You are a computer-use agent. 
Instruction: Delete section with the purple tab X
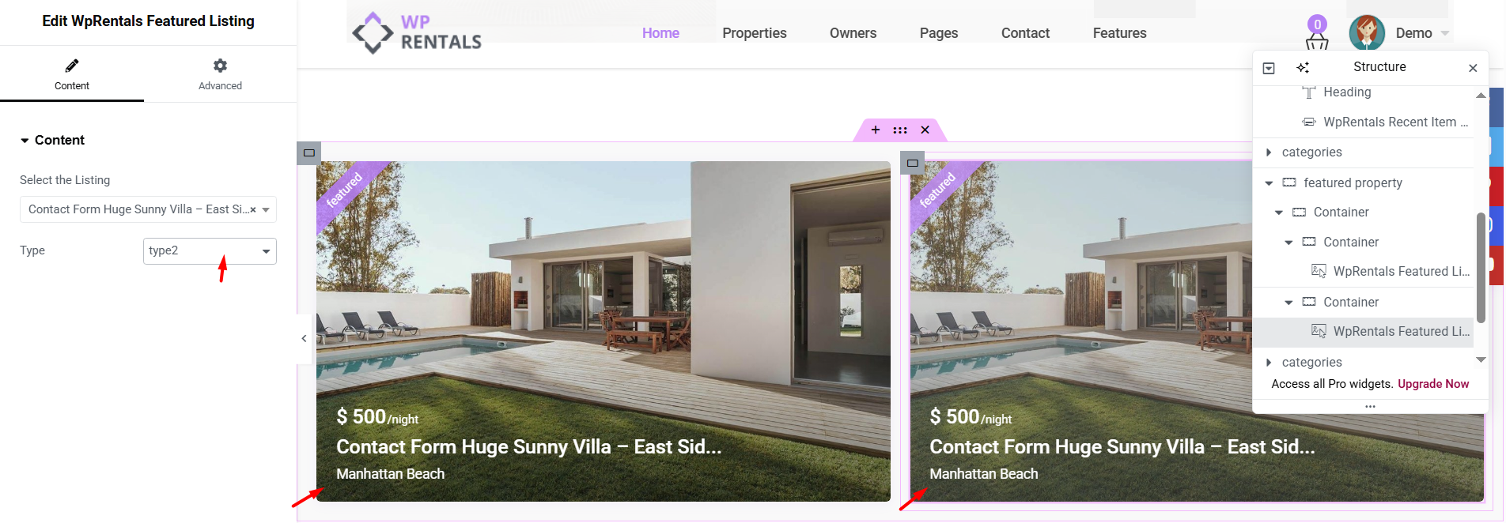pyautogui.click(x=925, y=130)
